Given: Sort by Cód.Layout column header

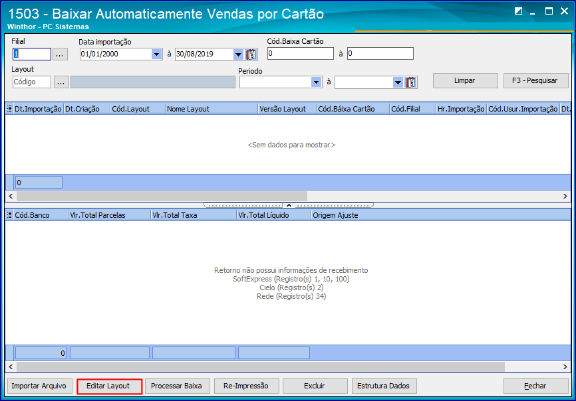Looking at the screenshot, I should (138, 109).
